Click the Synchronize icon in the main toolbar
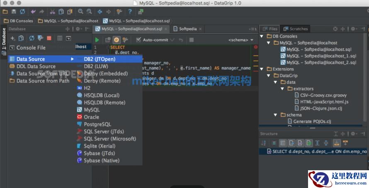 click(22, 12)
